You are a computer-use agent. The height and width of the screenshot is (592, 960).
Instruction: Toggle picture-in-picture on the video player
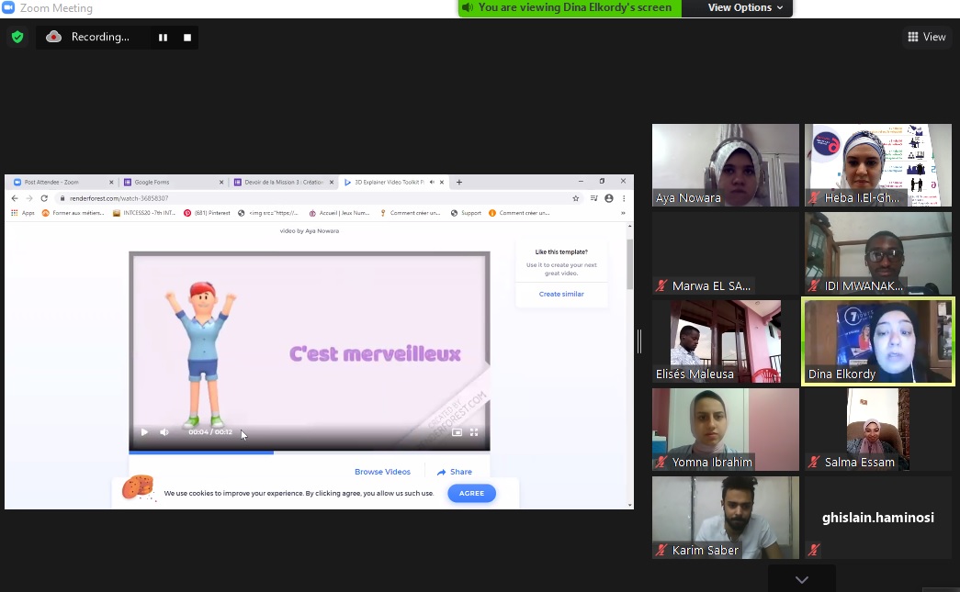(x=457, y=432)
